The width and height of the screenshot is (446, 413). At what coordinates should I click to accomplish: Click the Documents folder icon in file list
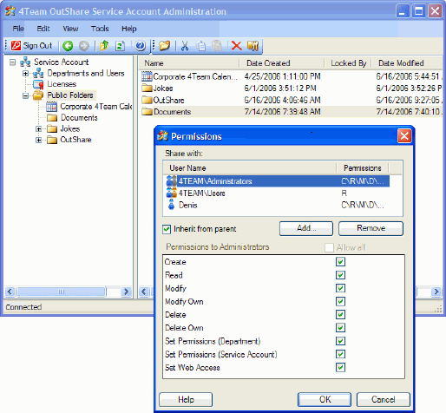(x=147, y=112)
